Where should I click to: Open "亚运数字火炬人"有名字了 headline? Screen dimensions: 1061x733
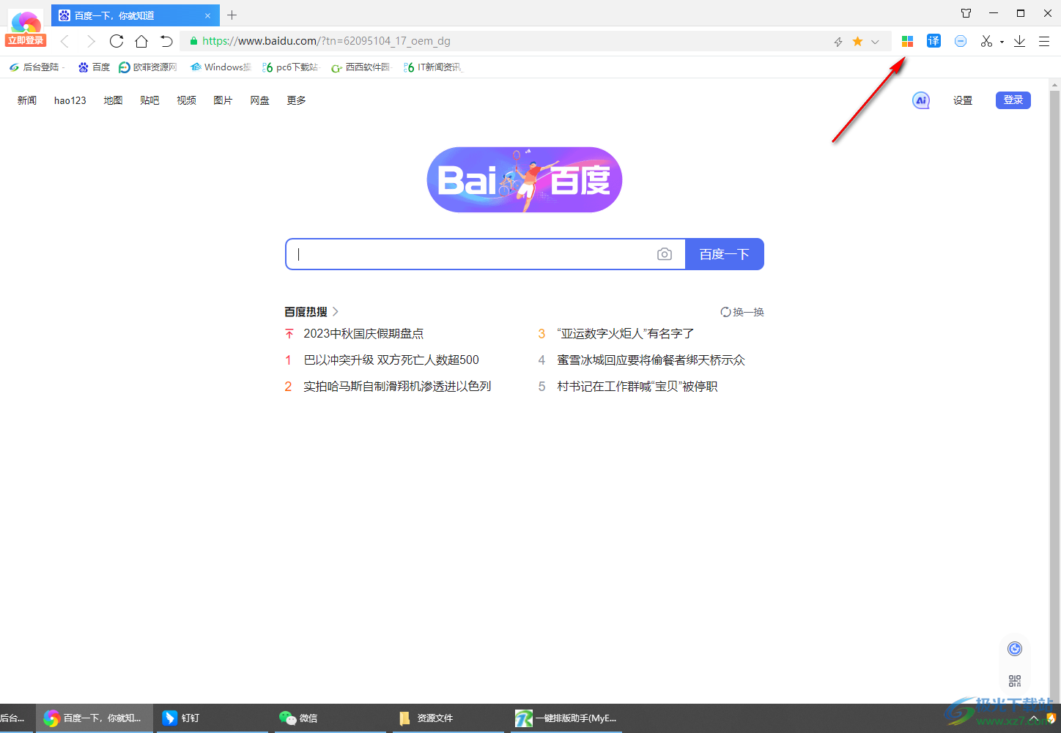click(625, 334)
